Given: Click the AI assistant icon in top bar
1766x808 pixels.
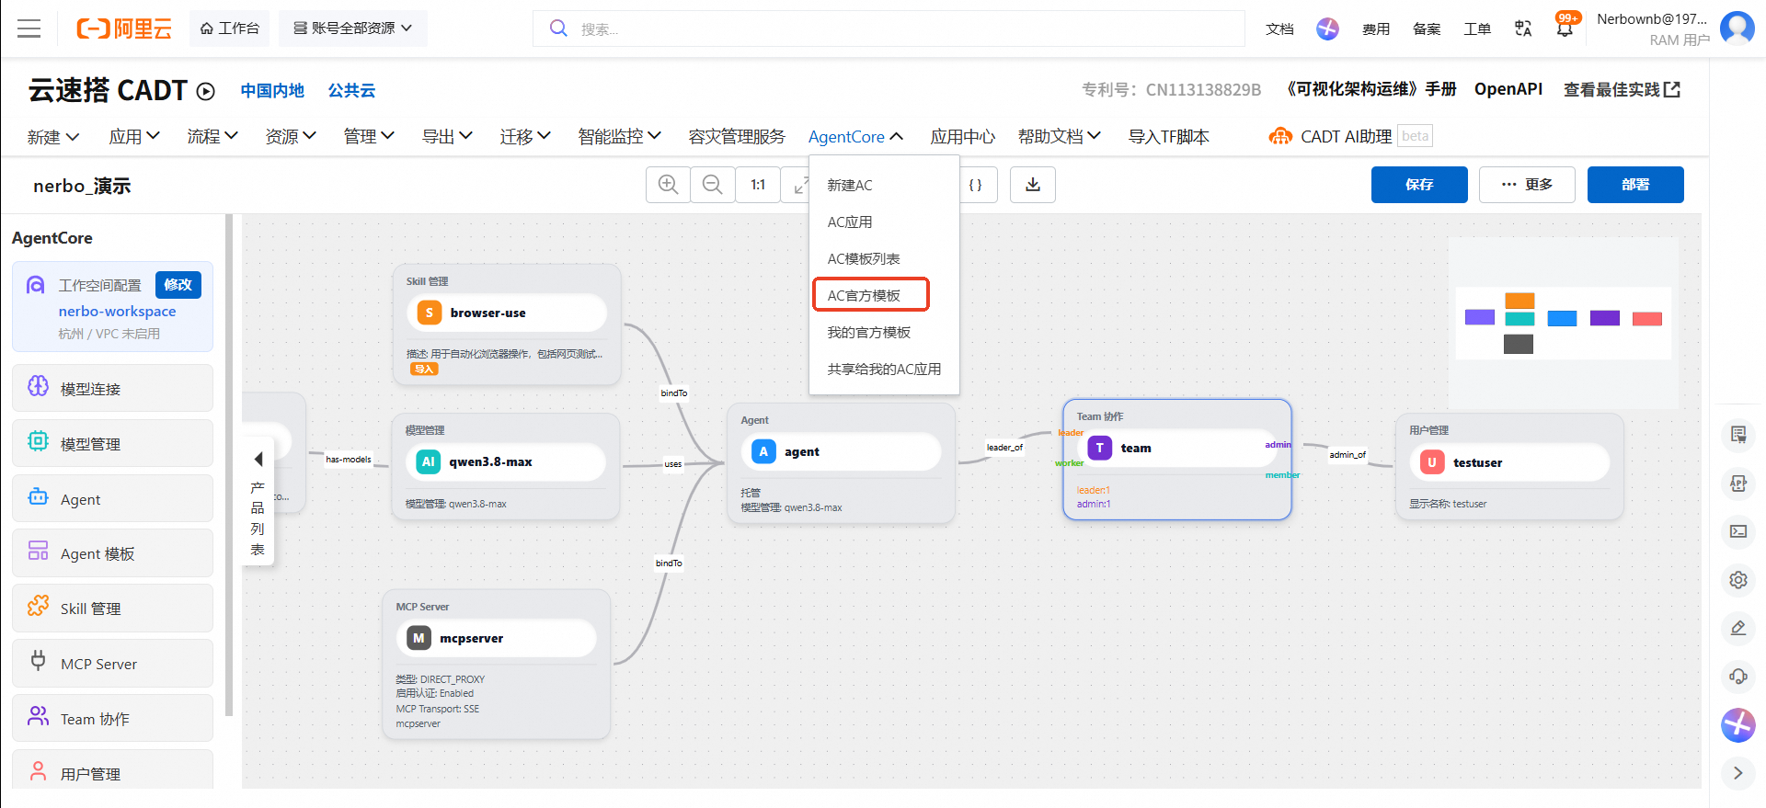Looking at the screenshot, I should [1327, 28].
